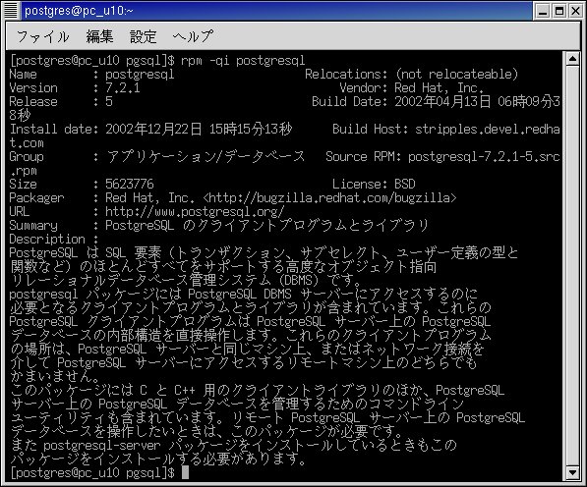587x487 pixels.
Task: Click the scrollbar down arrow
Action: 573,472
